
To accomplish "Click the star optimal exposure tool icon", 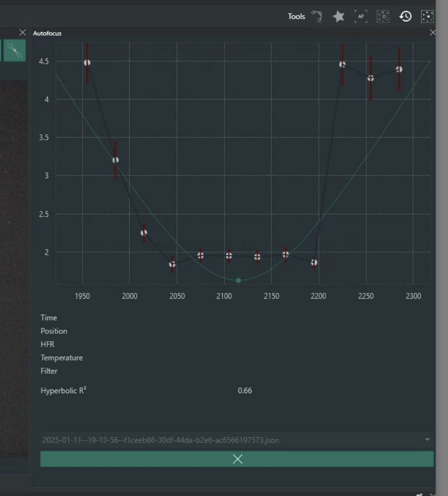I will (338, 16).
